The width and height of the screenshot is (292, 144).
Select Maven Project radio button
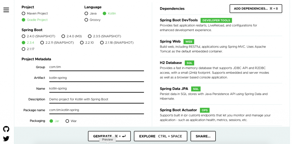click(x=23, y=13)
